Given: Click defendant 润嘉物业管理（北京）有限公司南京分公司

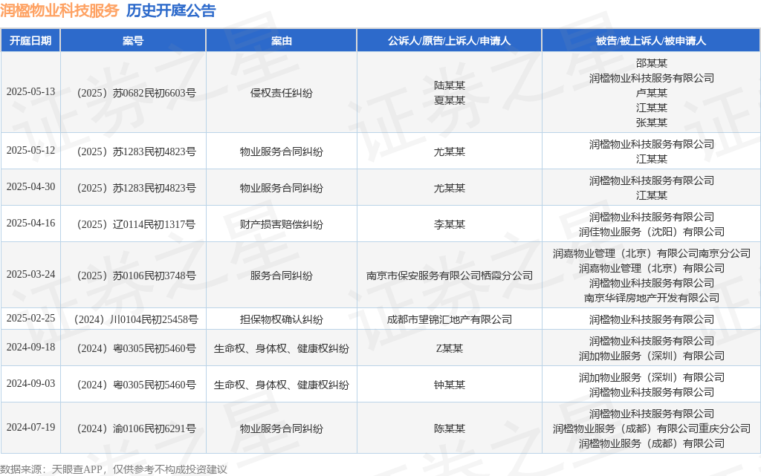Looking at the screenshot, I should point(651,253).
